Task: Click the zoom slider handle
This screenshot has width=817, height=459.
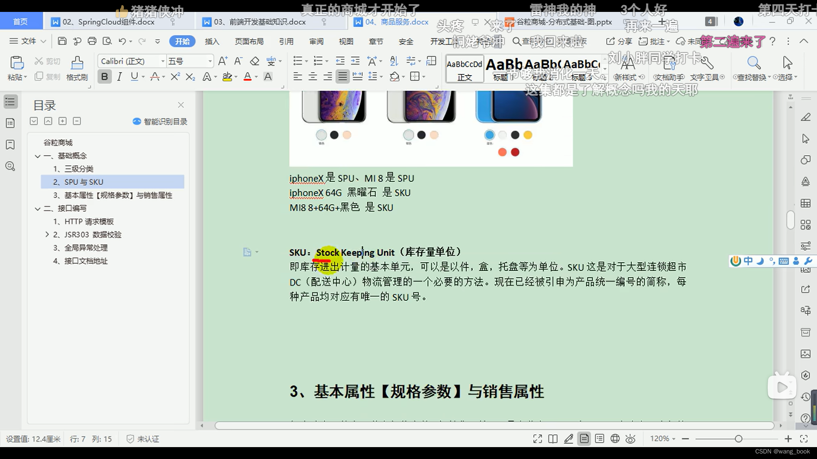Action: pyautogui.click(x=738, y=439)
